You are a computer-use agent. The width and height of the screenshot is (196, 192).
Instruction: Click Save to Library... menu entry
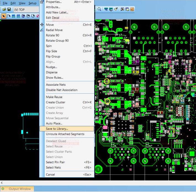tap(67, 129)
